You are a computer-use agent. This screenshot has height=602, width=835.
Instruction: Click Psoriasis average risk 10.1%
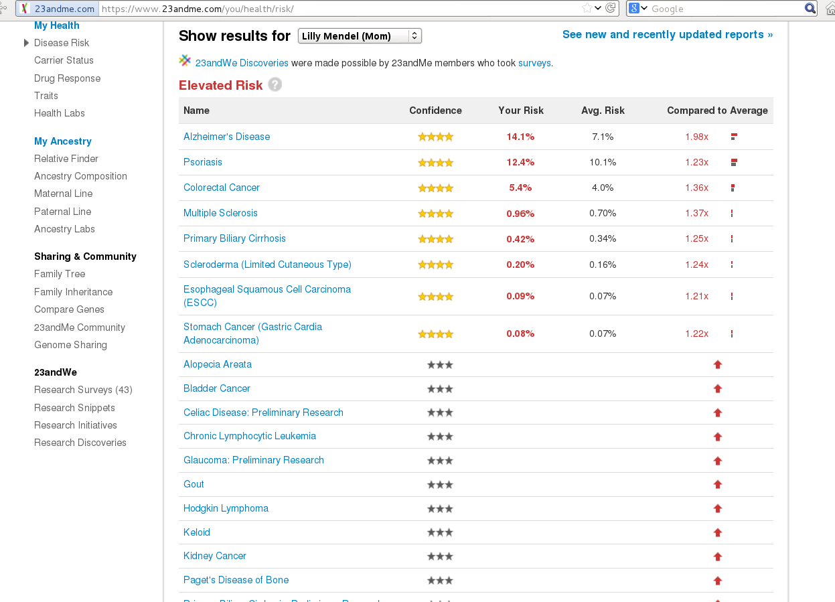[603, 162]
